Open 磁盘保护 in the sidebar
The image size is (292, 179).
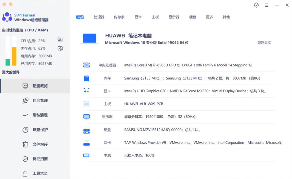click(35, 130)
